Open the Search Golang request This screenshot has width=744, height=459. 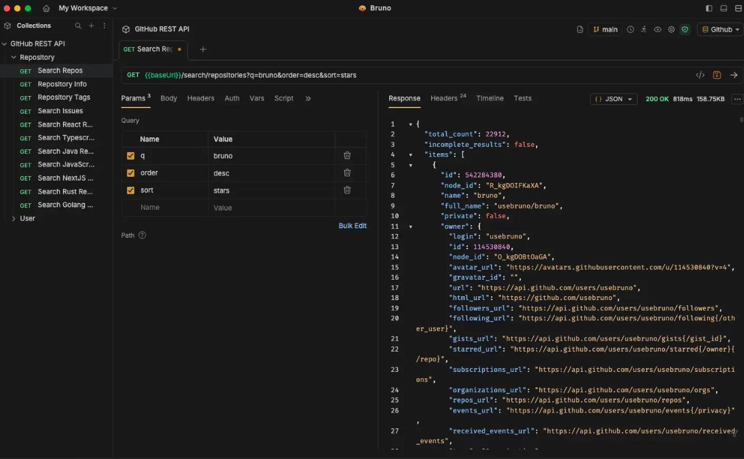(x=57, y=205)
